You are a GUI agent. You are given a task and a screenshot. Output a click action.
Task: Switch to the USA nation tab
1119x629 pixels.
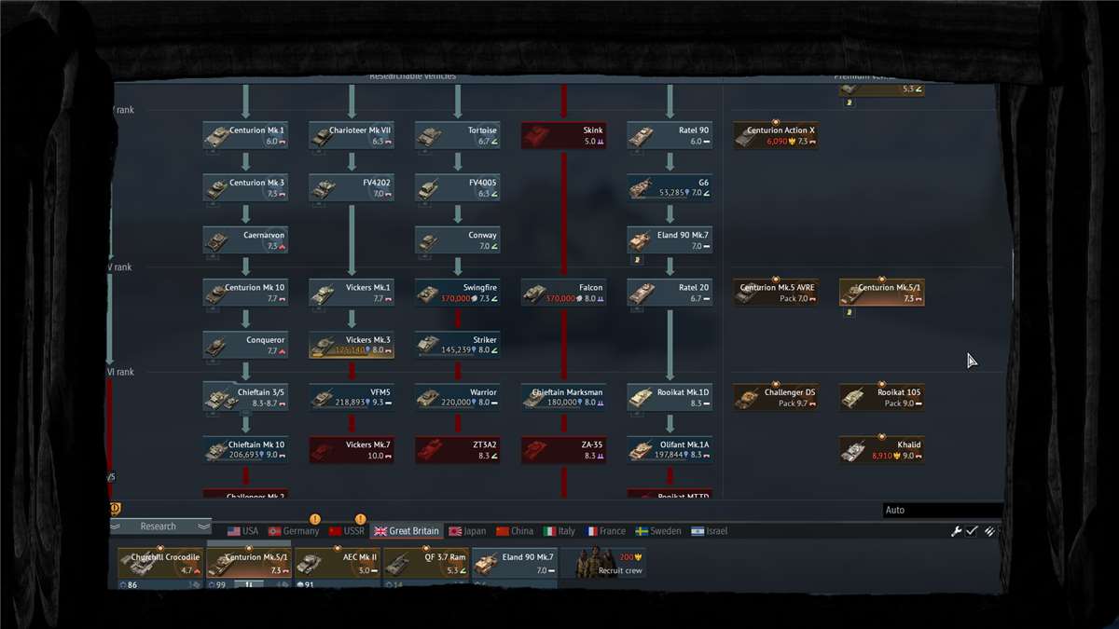242,531
